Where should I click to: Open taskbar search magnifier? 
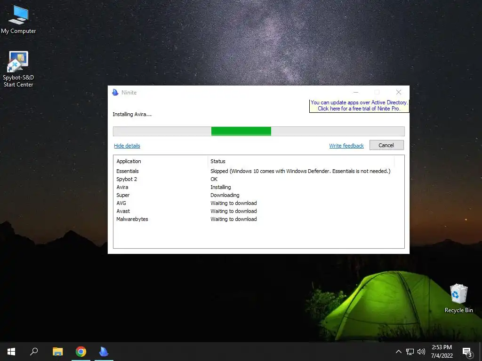34,352
